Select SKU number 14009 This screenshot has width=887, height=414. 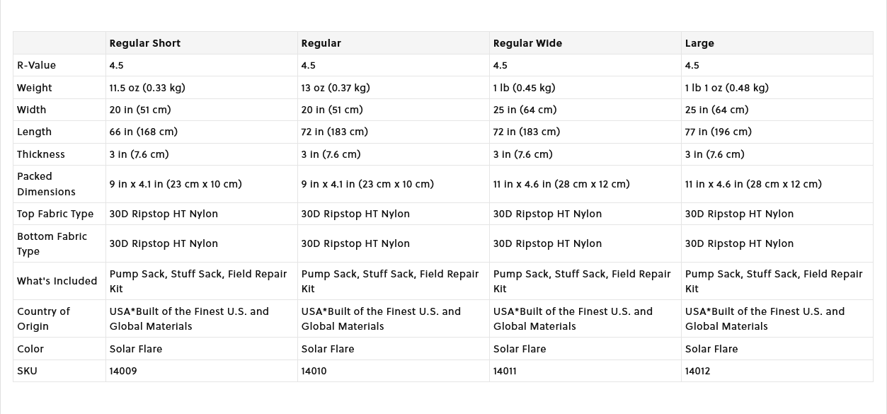123,371
